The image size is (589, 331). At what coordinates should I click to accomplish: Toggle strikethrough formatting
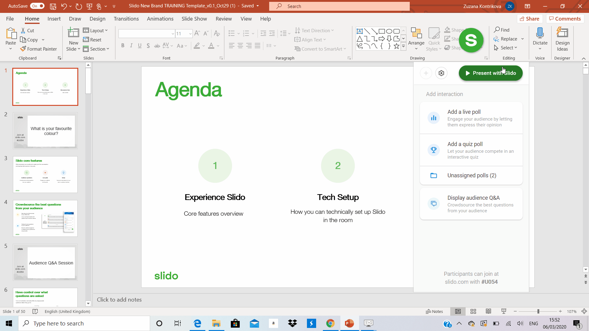tap(157, 46)
